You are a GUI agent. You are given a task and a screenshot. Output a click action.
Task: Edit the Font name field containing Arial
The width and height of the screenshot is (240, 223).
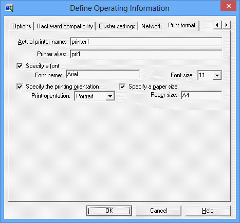coord(103,74)
